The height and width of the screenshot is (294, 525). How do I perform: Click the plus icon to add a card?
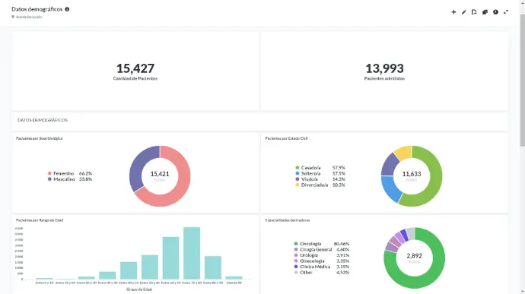click(453, 12)
